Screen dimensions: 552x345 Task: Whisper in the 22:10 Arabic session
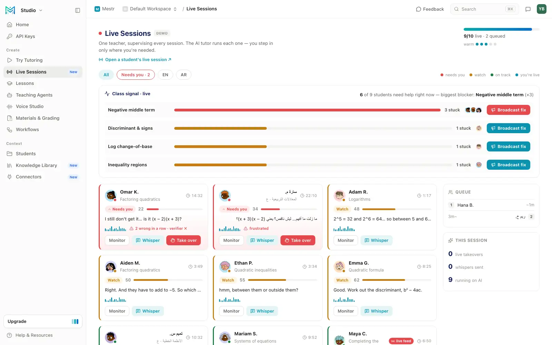pyautogui.click(x=262, y=240)
